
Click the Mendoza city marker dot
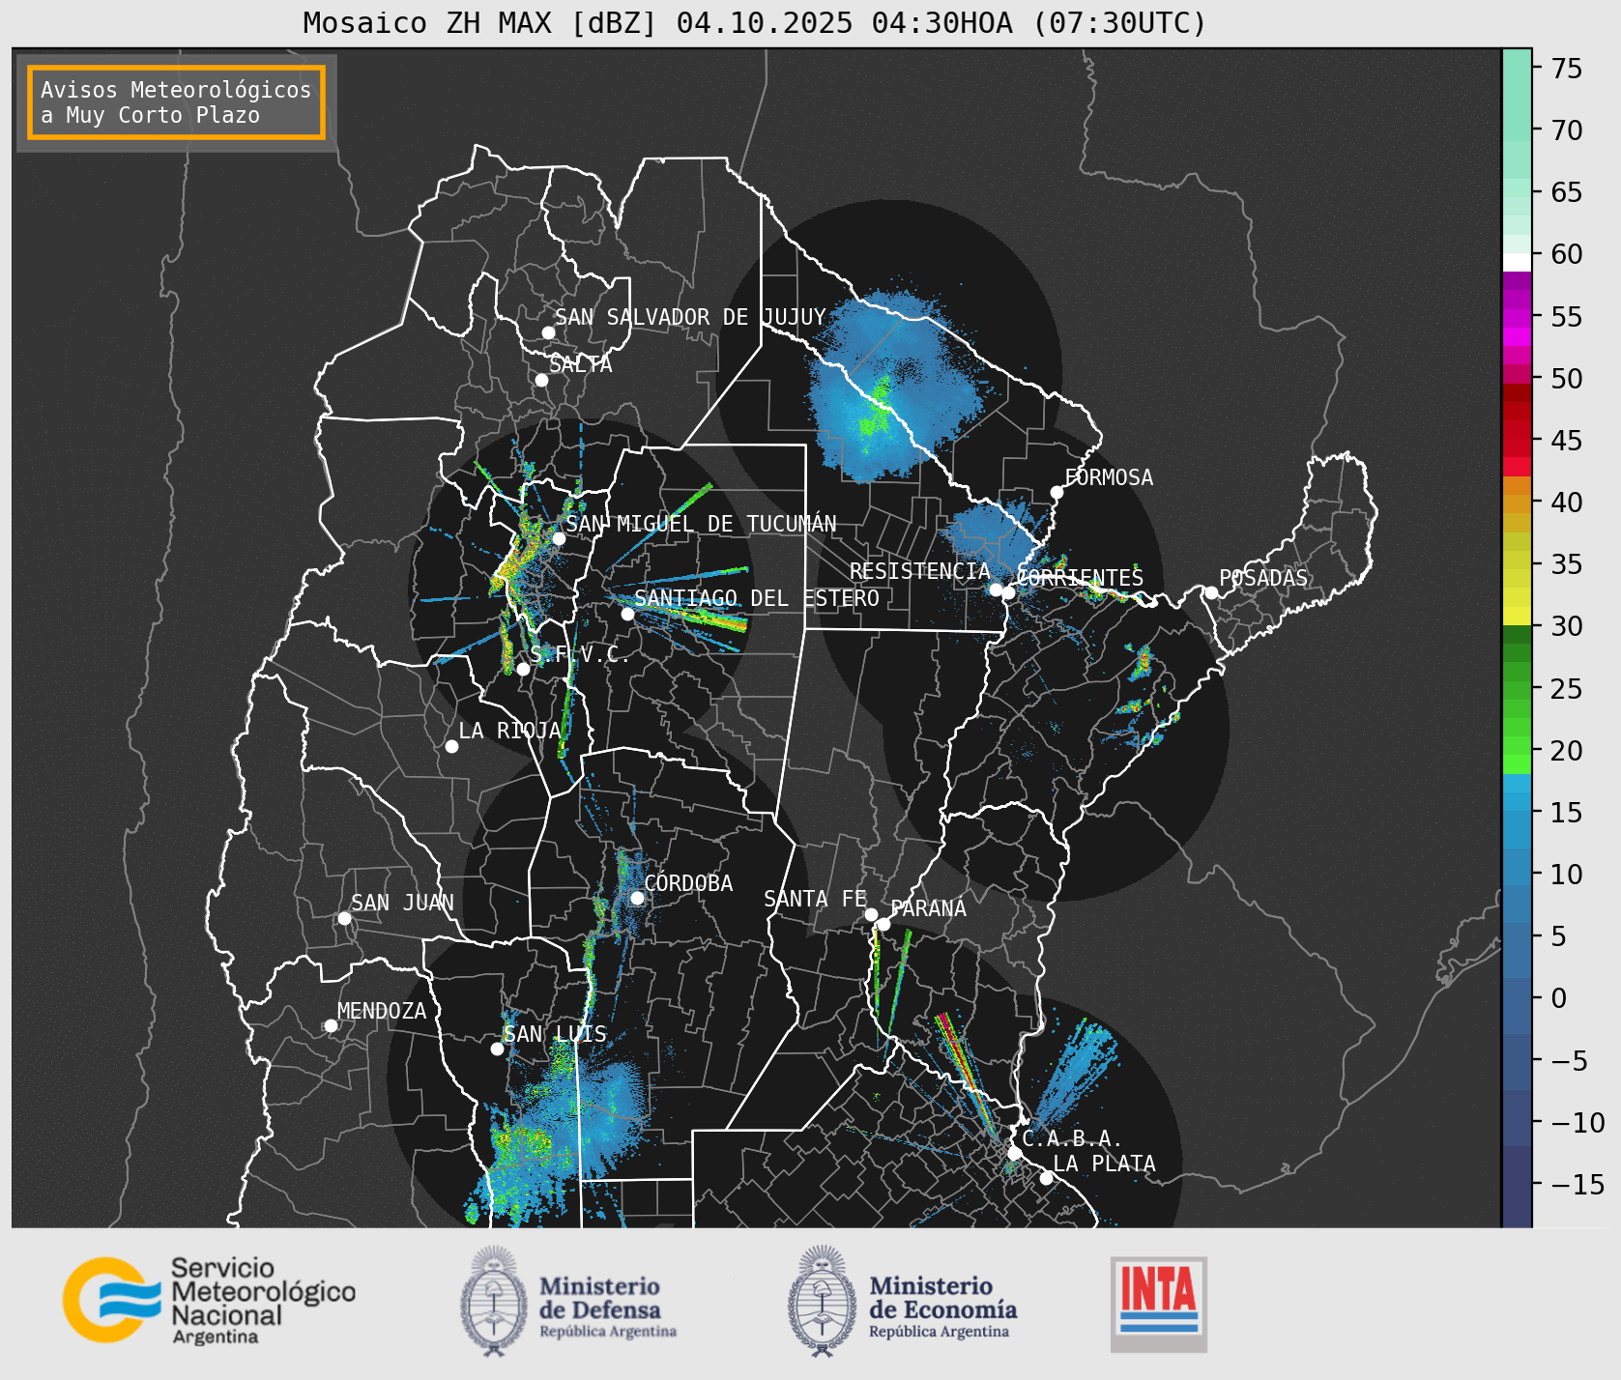pos(331,1025)
